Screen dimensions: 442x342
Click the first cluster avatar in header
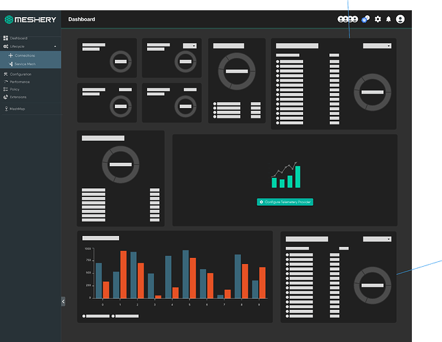(341, 19)
